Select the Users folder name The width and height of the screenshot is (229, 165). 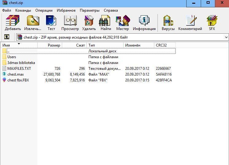point(12,57)
